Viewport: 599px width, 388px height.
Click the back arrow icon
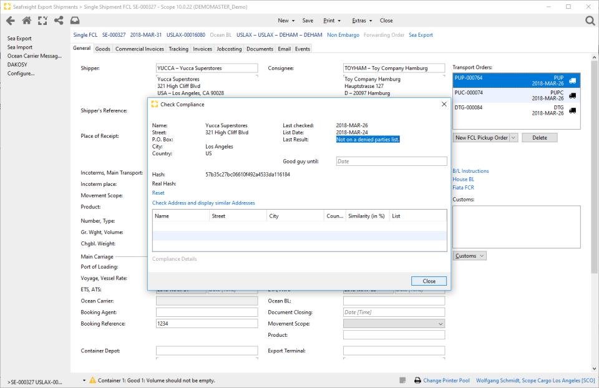point(11,21)
